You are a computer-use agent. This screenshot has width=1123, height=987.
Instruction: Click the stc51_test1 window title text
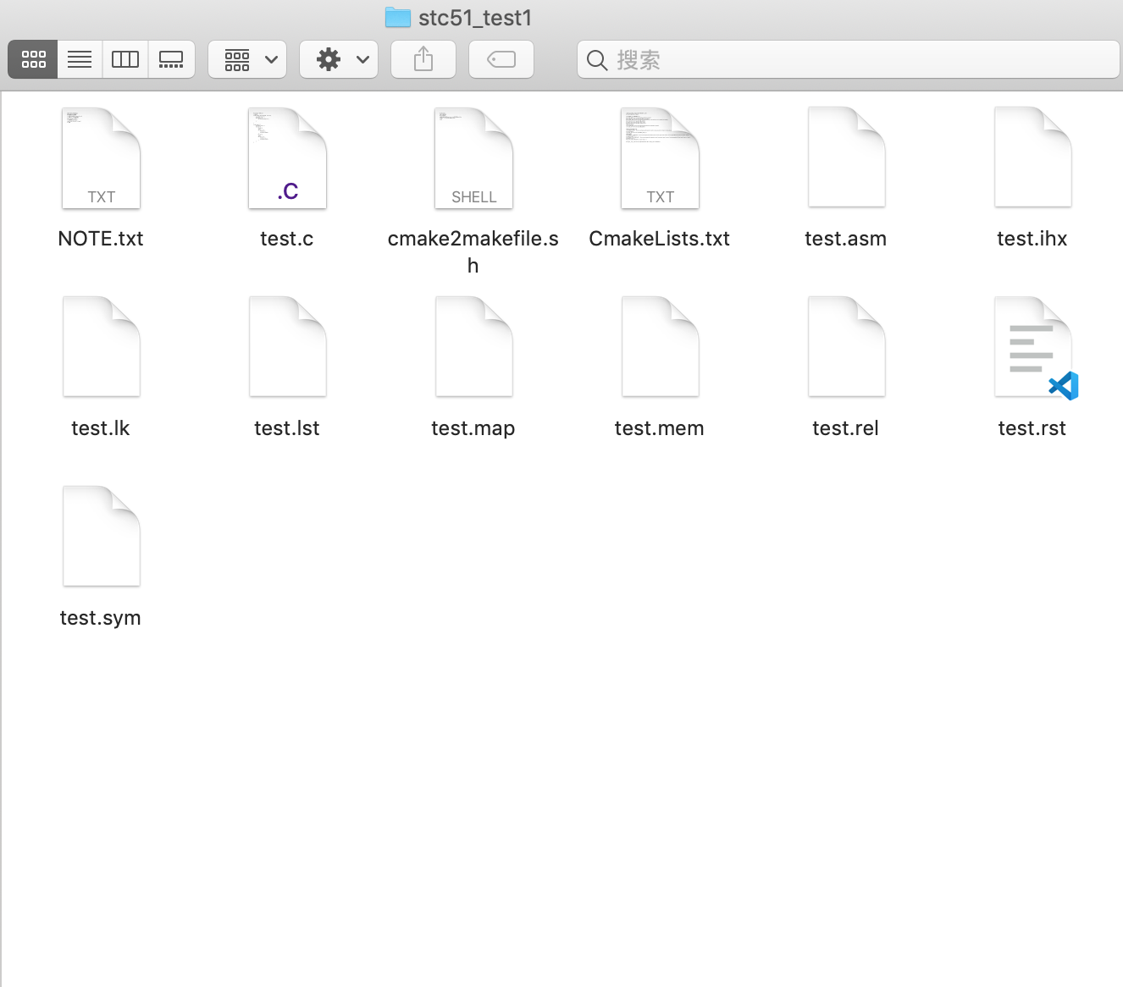pyautogui.click(x=475, y=18)
